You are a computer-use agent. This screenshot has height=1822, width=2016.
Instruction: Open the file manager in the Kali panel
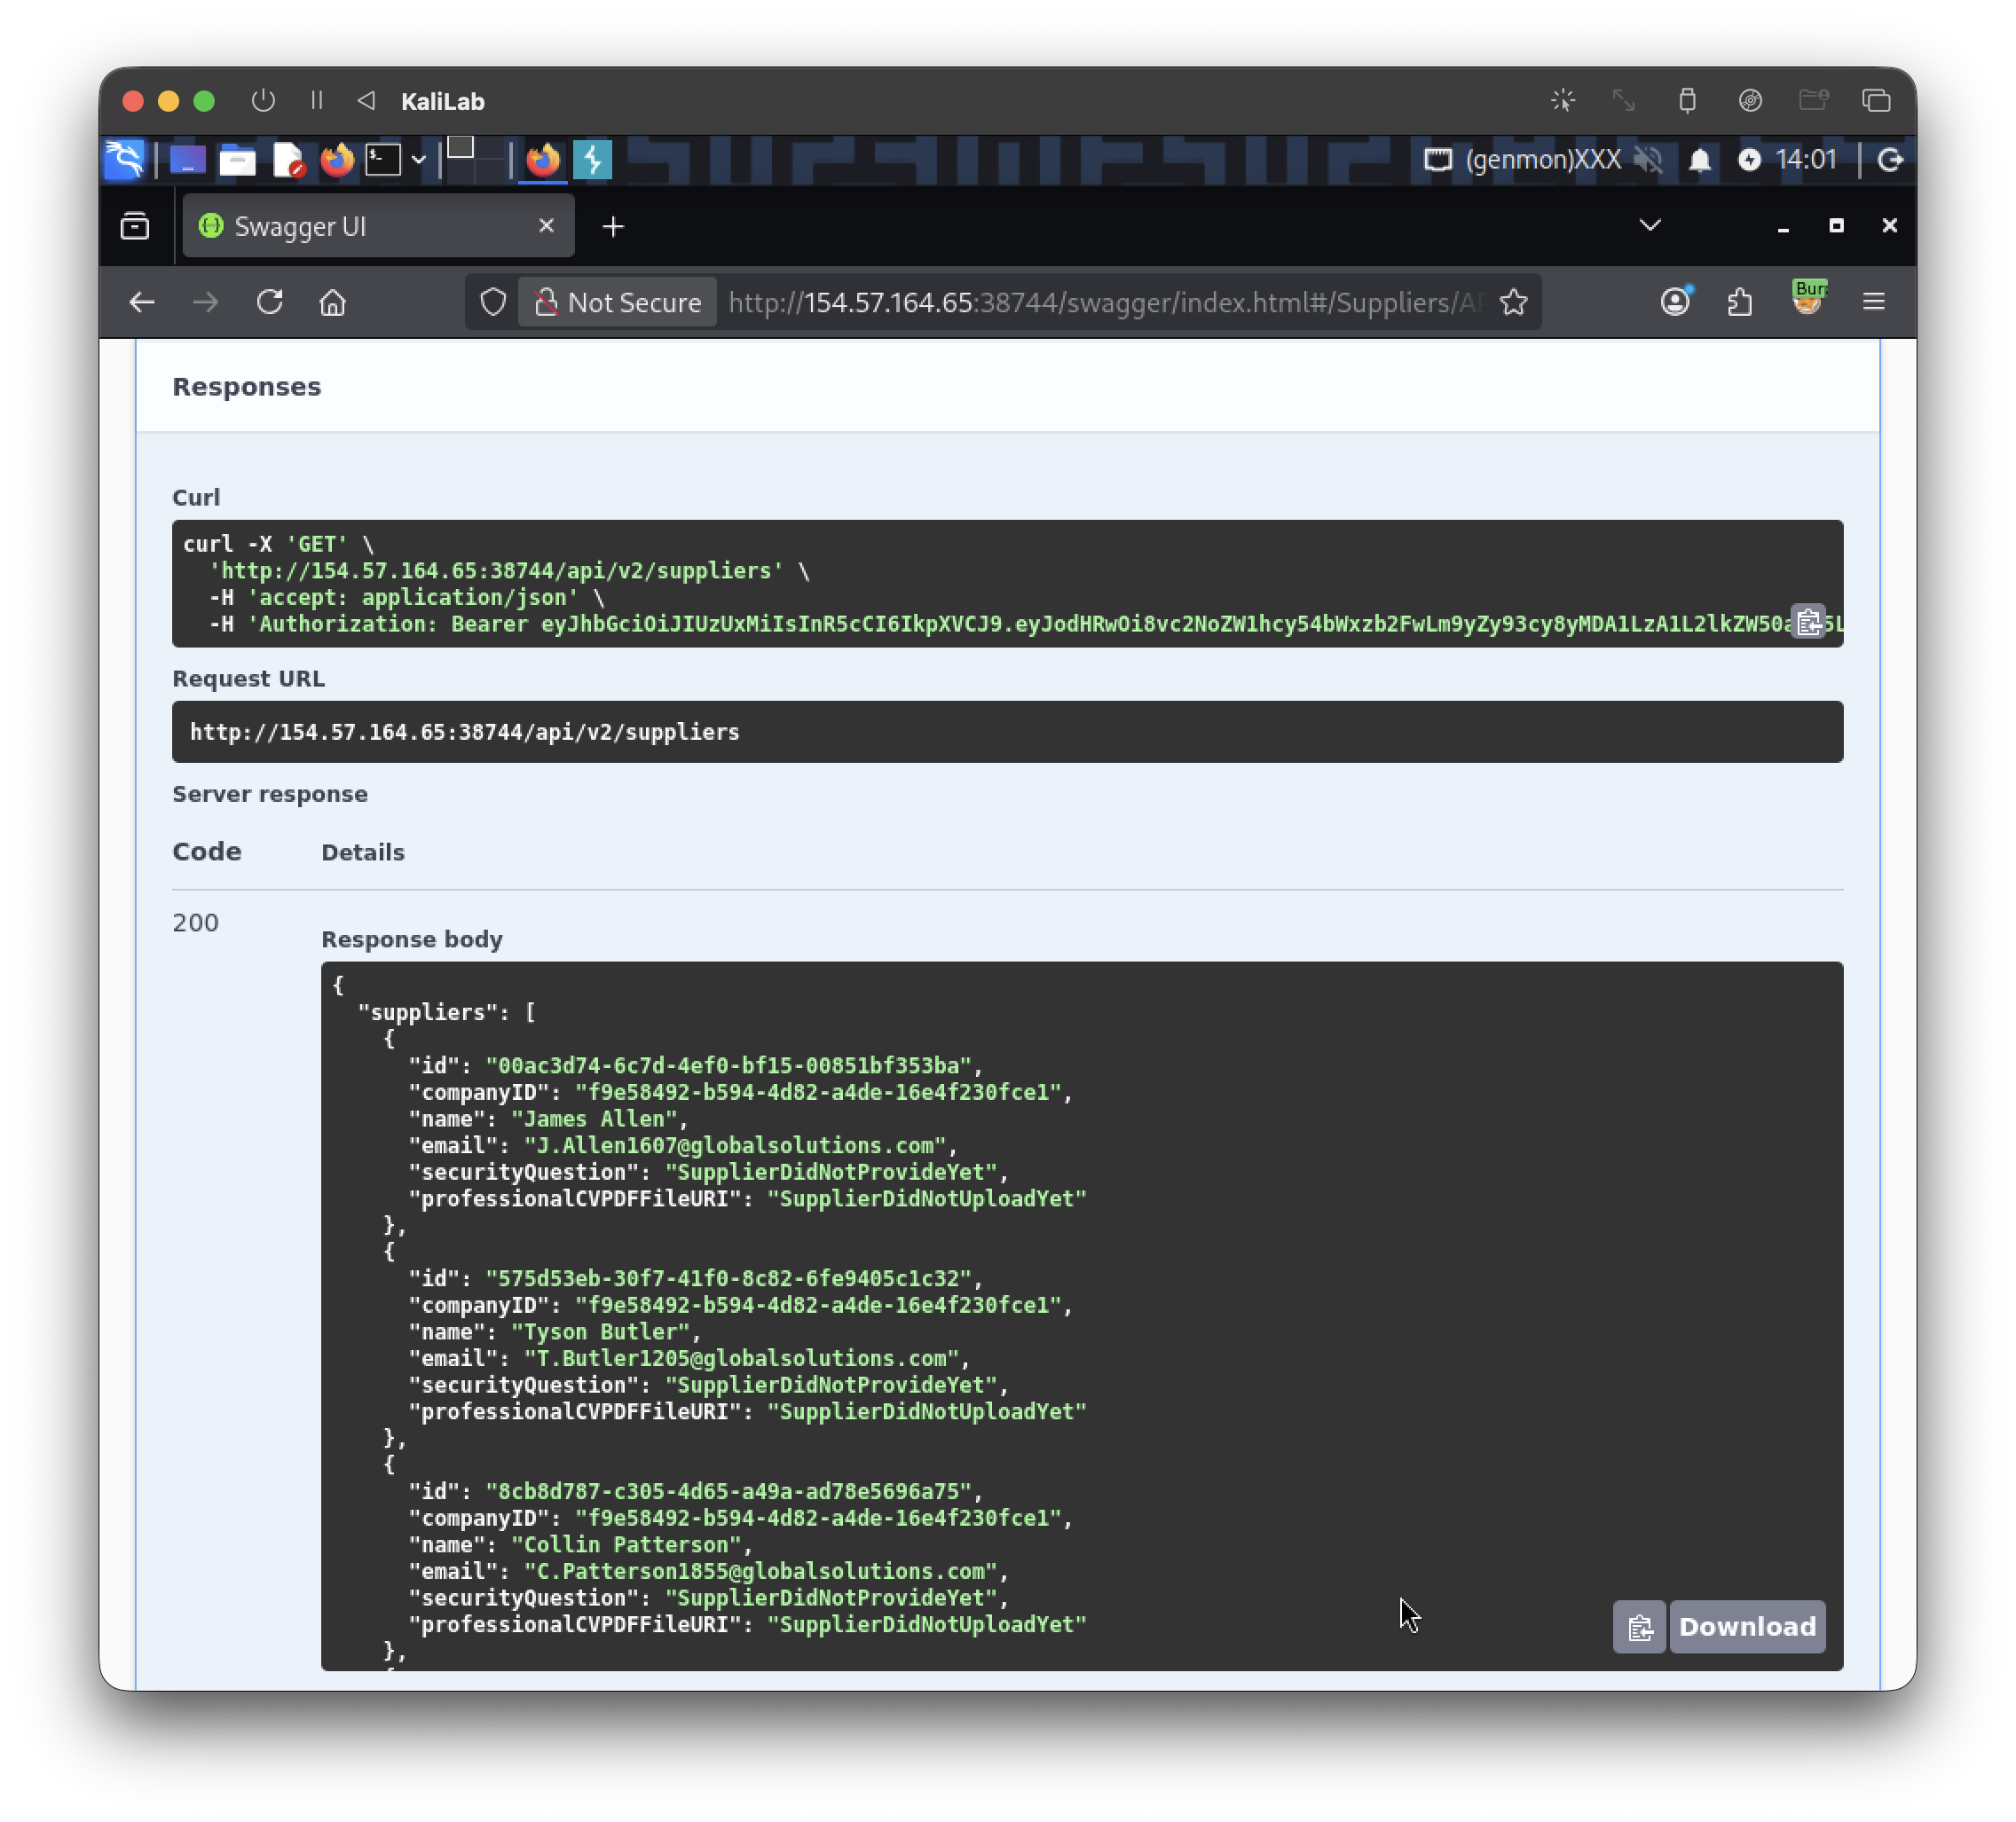point(237,160)
